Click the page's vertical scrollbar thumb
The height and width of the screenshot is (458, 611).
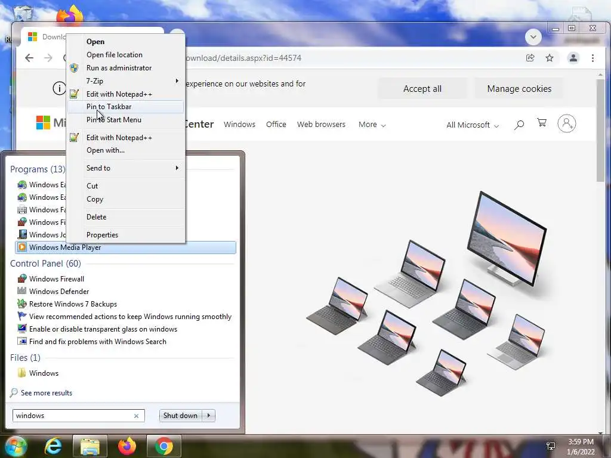(x=600, y=129)
